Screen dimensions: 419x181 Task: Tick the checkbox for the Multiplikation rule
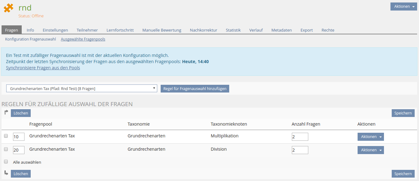6,136
